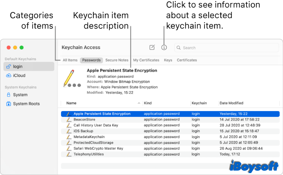Select the Call History User Data Key row

point(170,125)
